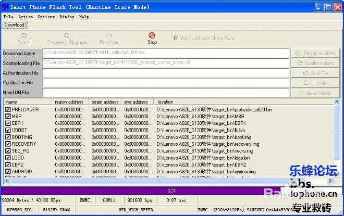This screenshot has width=344, height=216.
Task: Click the Authentication File field
Action: 166,73
